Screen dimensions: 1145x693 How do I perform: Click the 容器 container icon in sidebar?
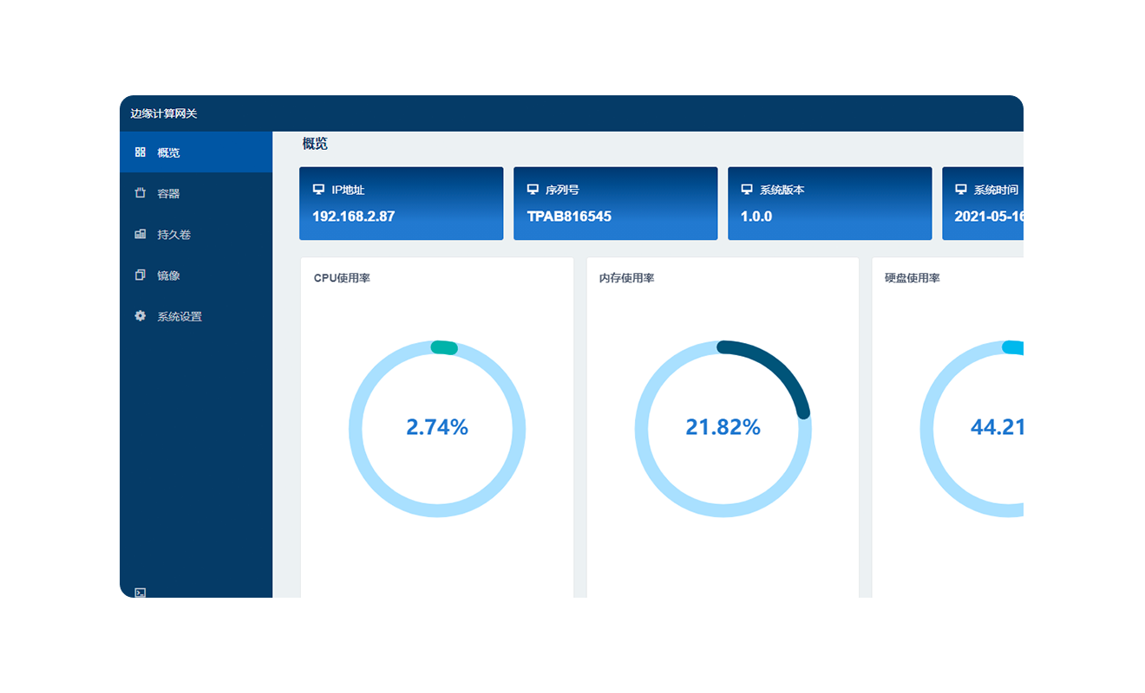tap(141, 193)
